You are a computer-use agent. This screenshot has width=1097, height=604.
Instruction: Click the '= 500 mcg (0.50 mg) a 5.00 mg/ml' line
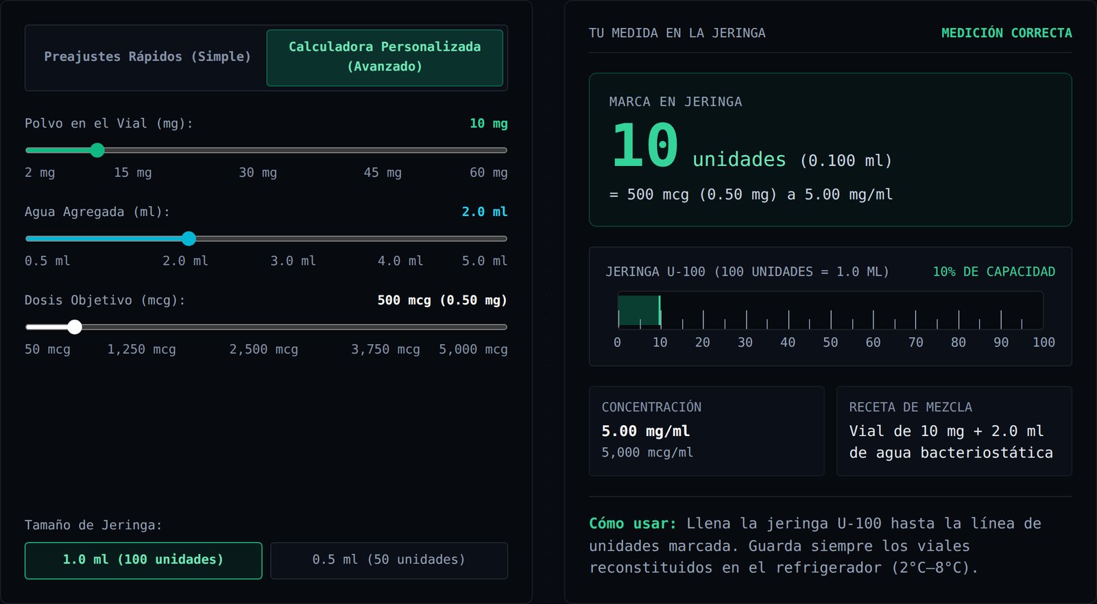tap(751, 195)
